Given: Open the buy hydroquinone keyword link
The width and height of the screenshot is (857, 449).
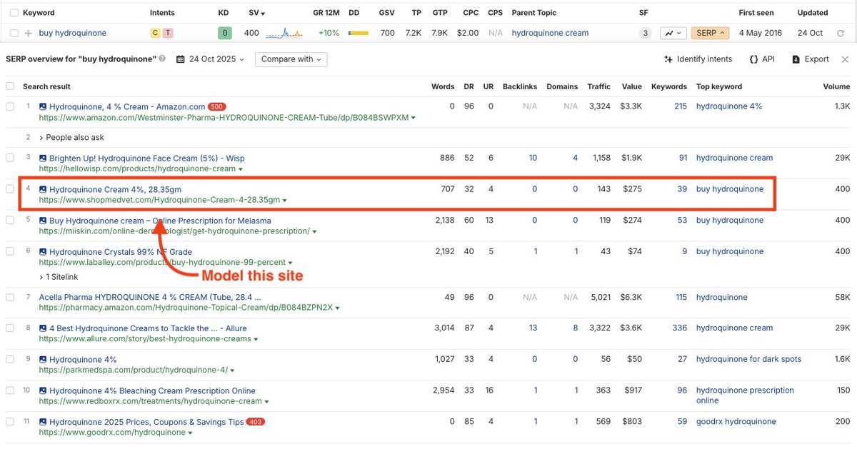Looking at the screenshot, I should (x=72, y=33).
